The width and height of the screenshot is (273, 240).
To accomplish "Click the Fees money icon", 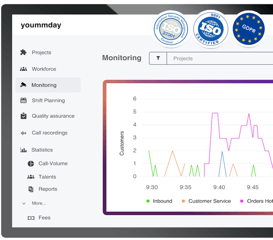I will (x=31, y=218).
